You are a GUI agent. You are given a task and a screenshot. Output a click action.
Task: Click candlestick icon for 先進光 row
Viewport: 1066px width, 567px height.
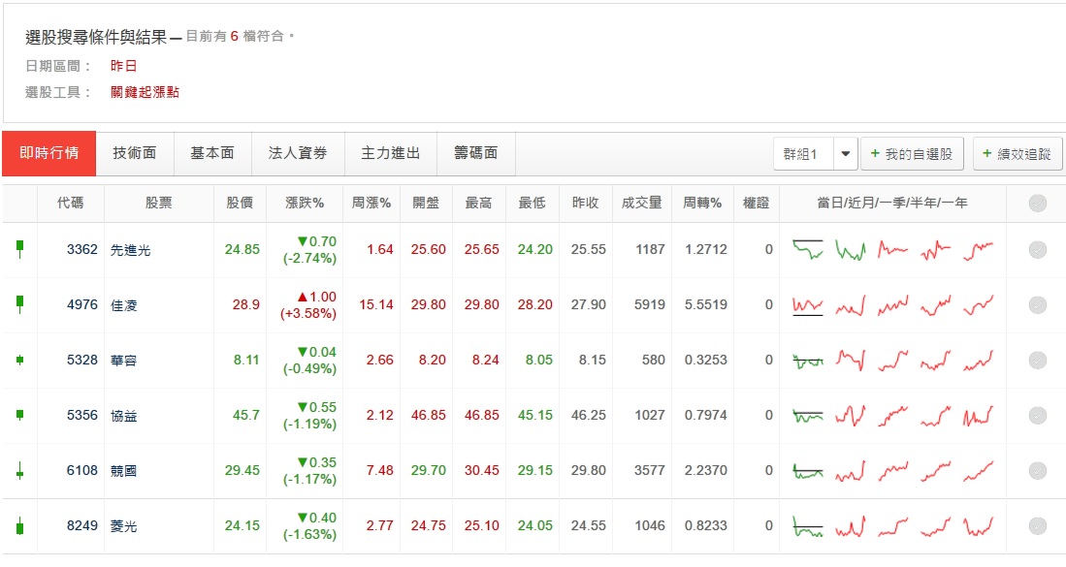pos(19,249)
